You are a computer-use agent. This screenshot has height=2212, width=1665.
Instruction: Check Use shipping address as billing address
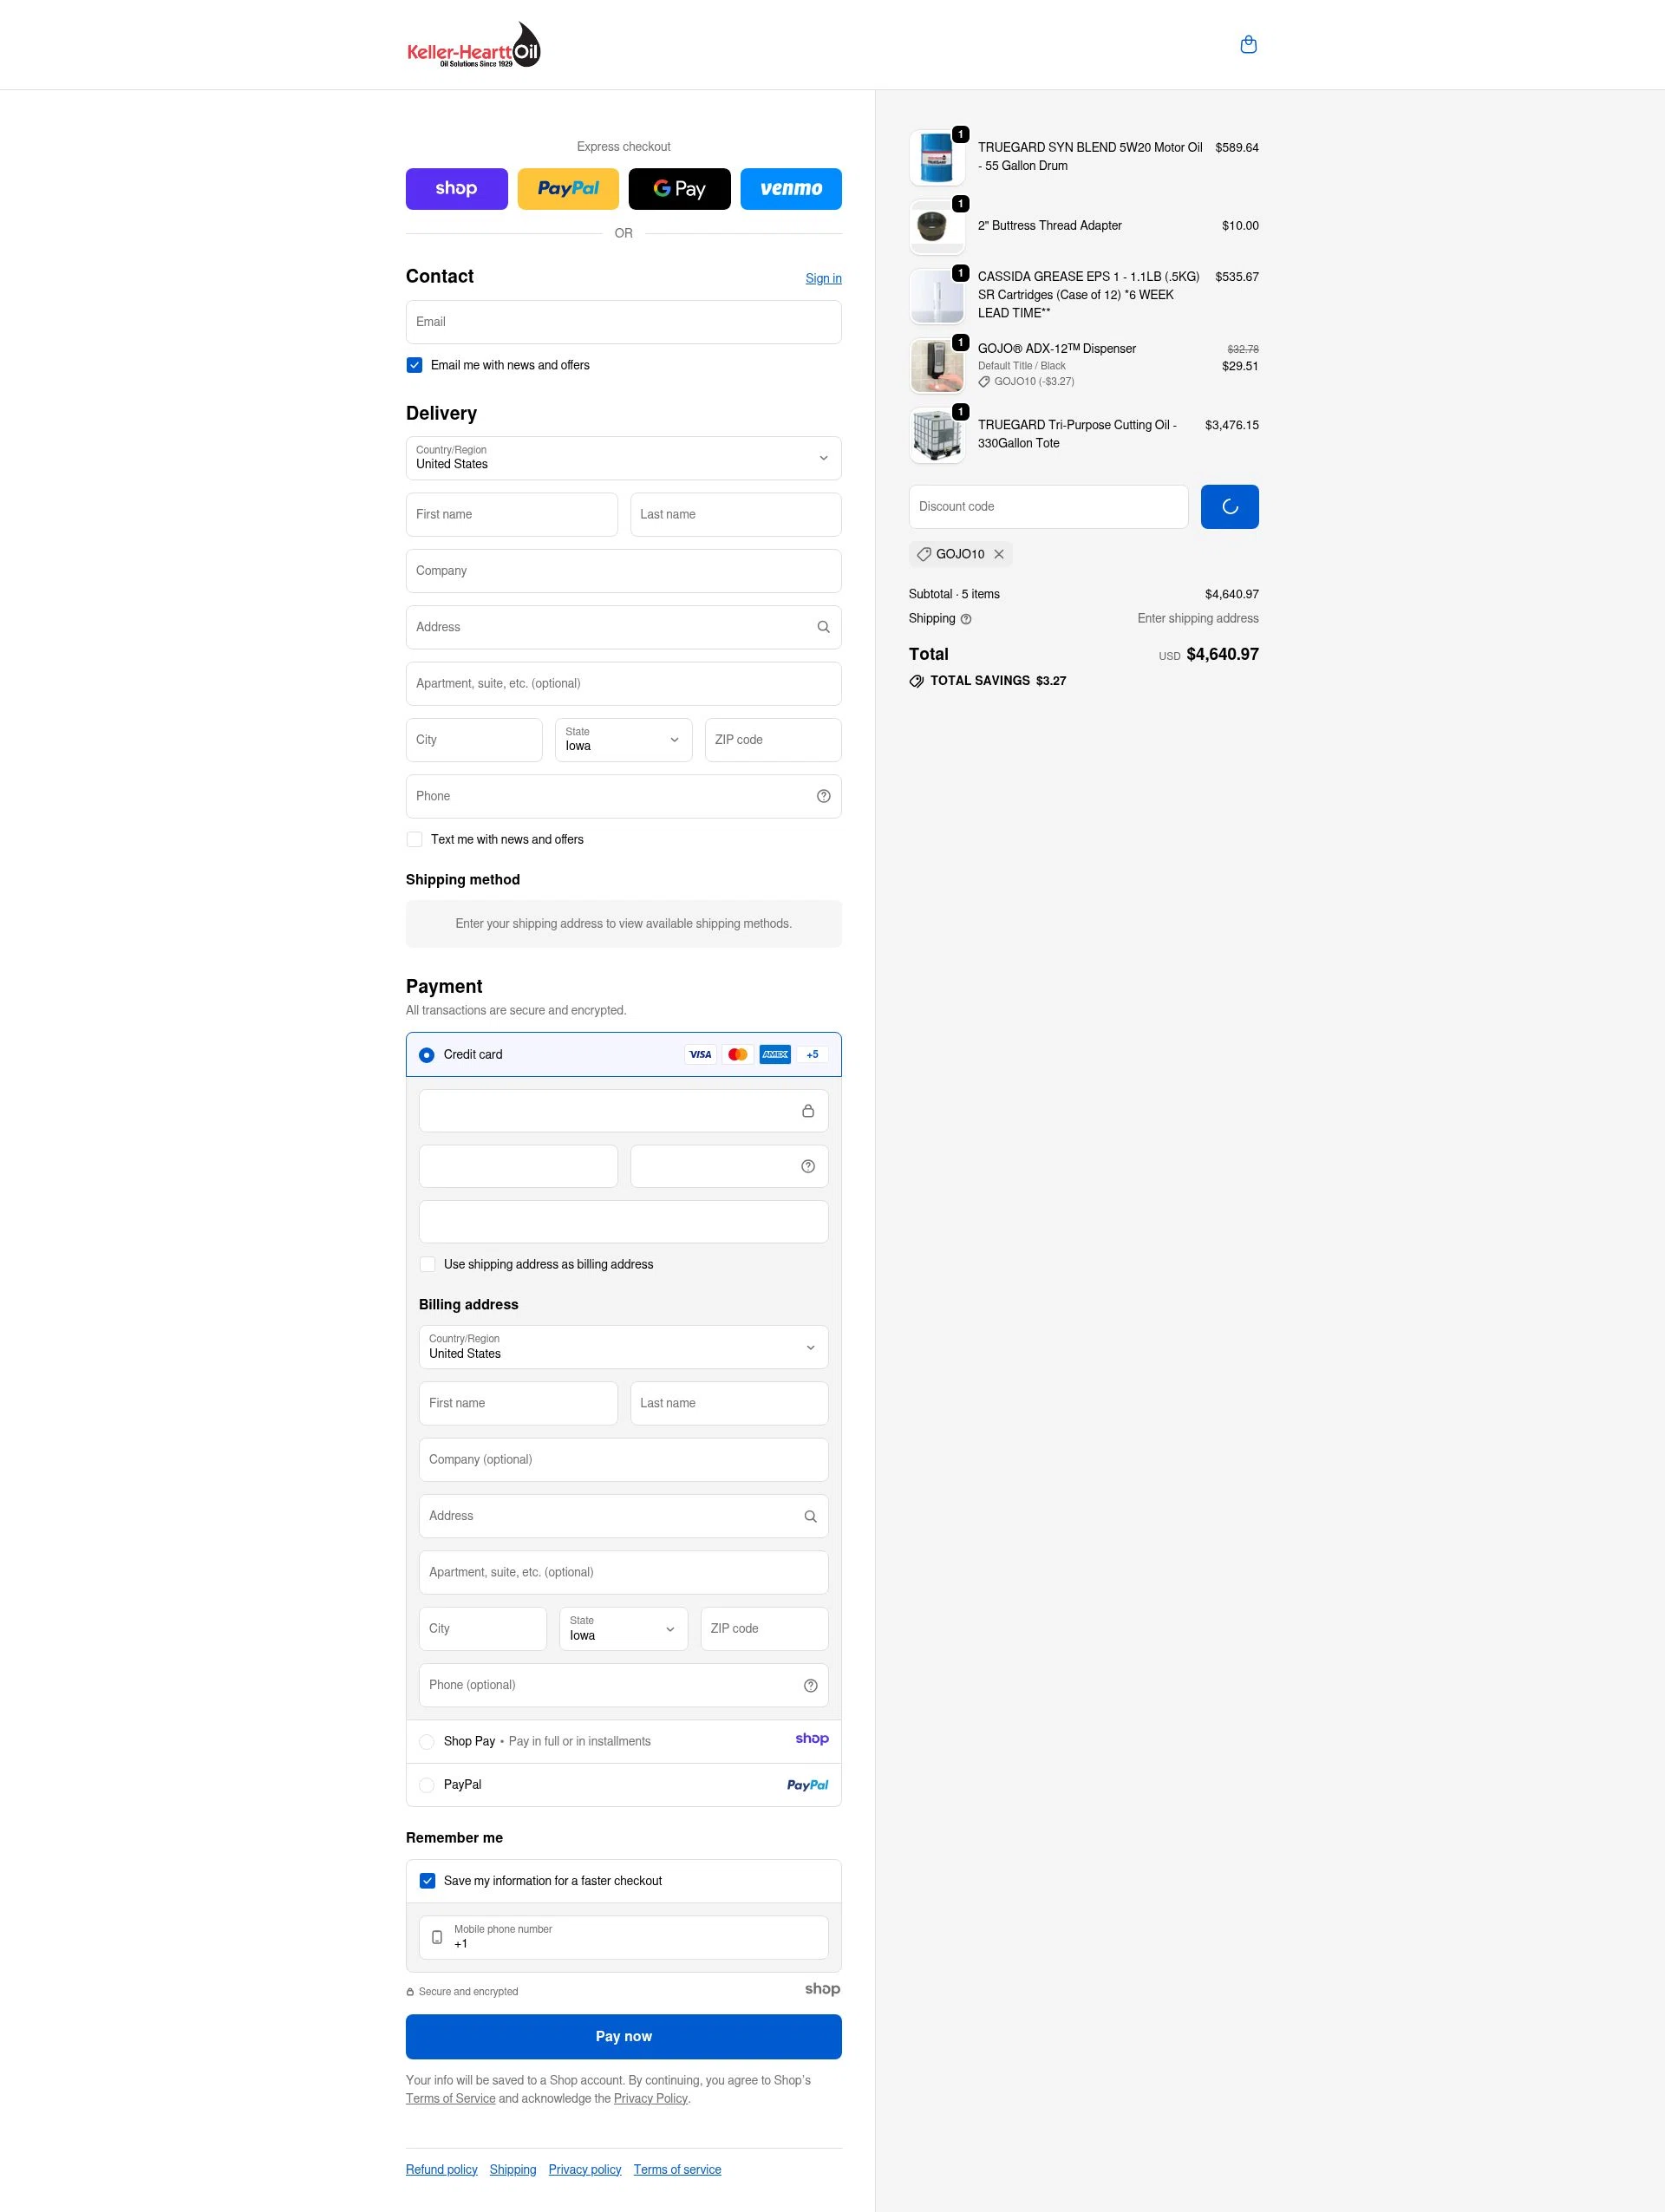coord(427,1264)
